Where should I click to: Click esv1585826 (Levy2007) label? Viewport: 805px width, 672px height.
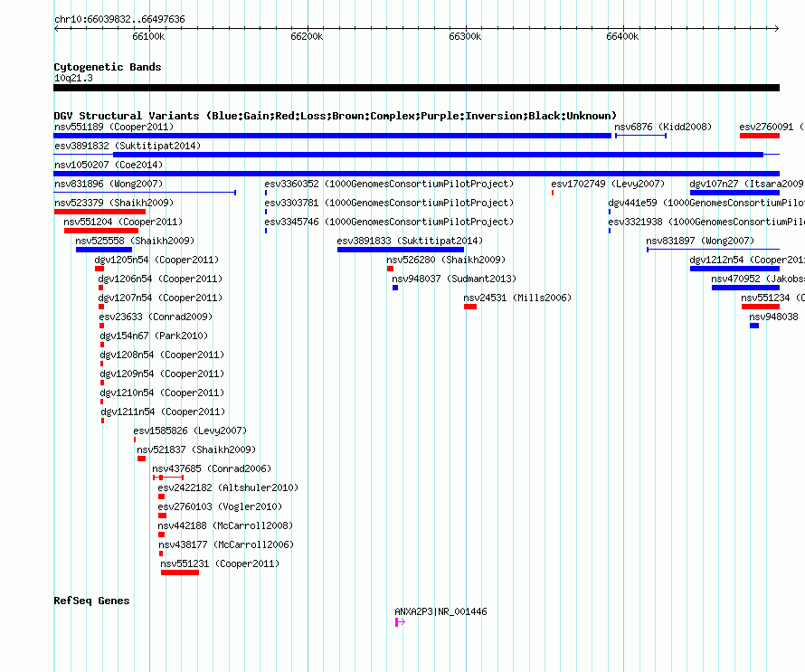click(x=190, y=431)
